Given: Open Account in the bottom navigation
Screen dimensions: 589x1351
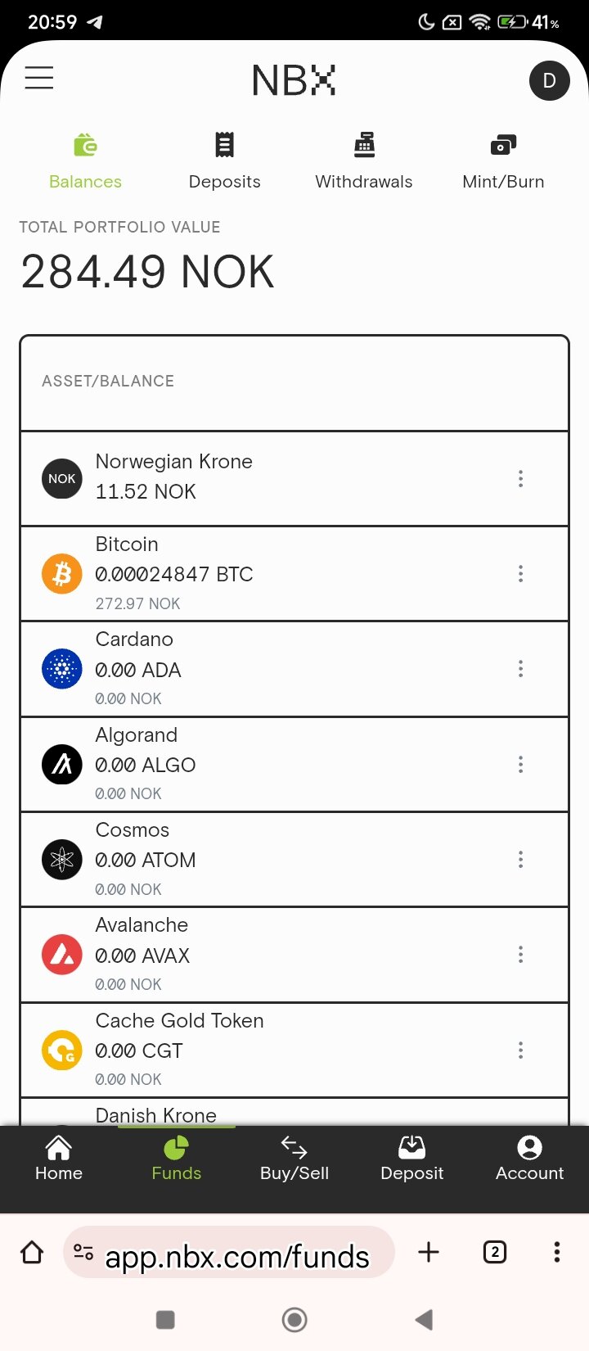Looking at the screenshot, I should tap(529, 1159).
